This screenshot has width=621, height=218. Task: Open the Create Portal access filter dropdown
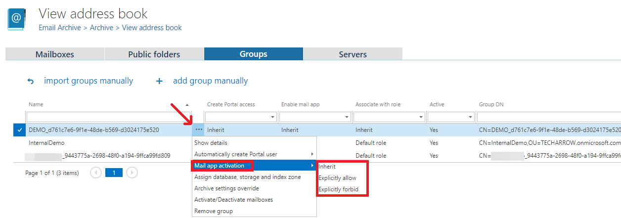pos(272,117)
